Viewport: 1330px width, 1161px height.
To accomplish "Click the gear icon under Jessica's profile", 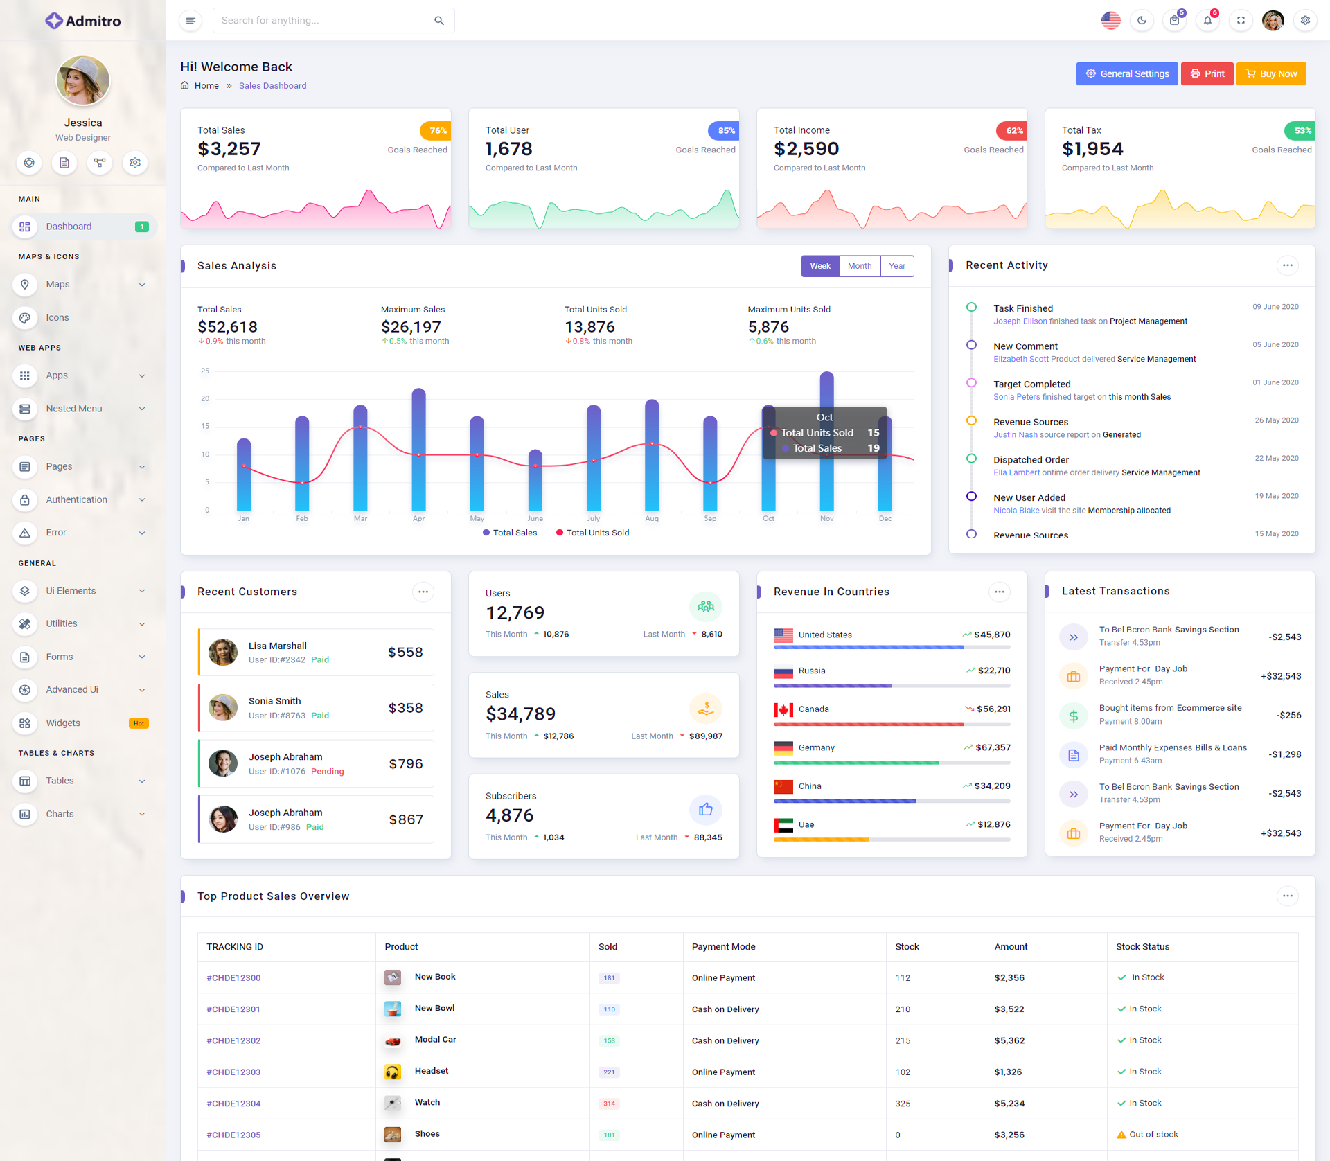I will point(135,162).
